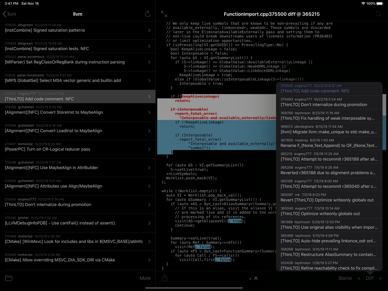This screenshot has width=388, height=291.
Task: Expand chevron for PowerPC CR-Logical commit
Action: pos(149,149)
